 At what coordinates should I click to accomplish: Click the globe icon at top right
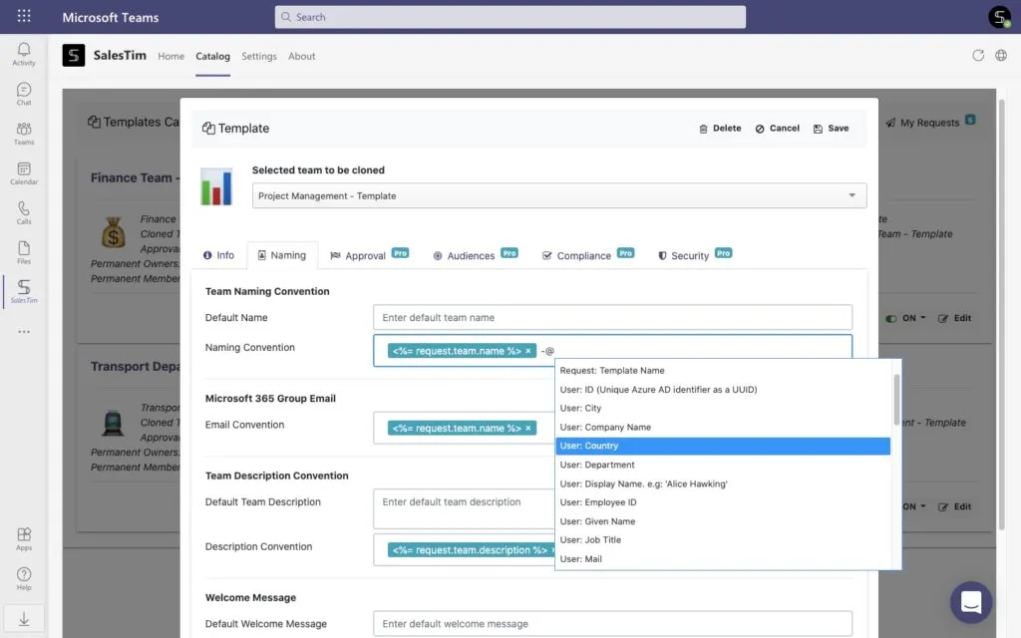tap(1001, 56)
